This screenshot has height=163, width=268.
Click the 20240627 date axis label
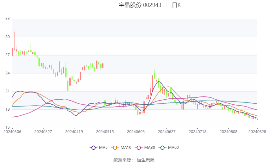click(x=167, y=132)
